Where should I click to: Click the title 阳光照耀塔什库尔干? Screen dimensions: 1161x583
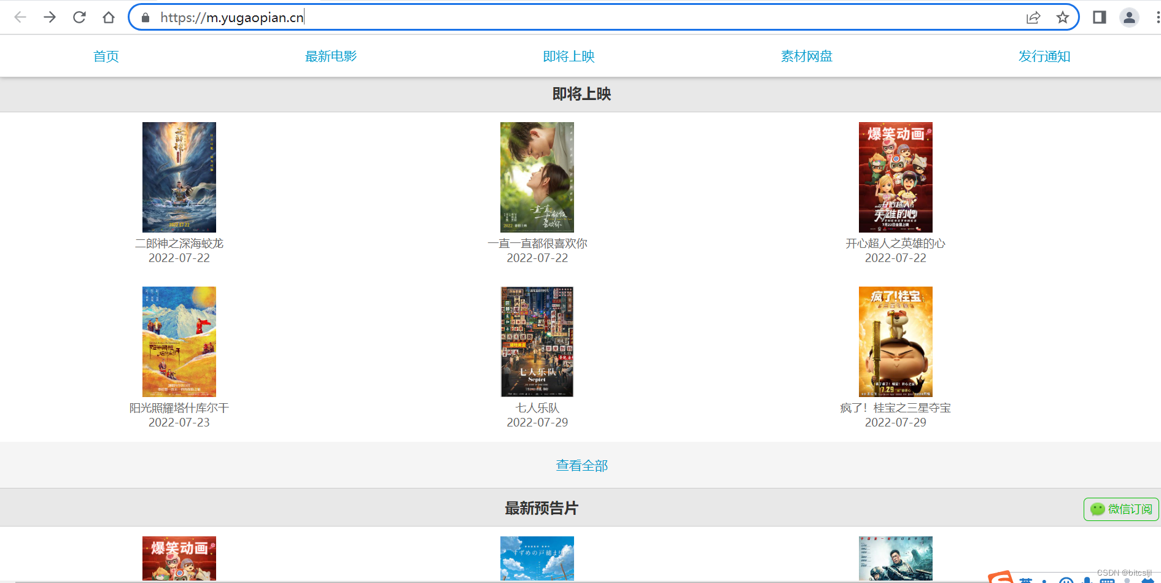point(179,408)
